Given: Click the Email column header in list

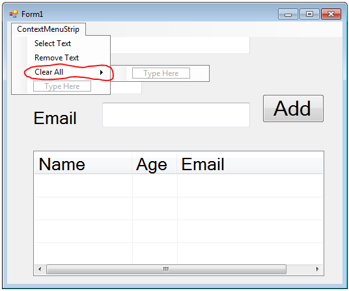Looking at the screenshot, I should click(x=250, y=164).
